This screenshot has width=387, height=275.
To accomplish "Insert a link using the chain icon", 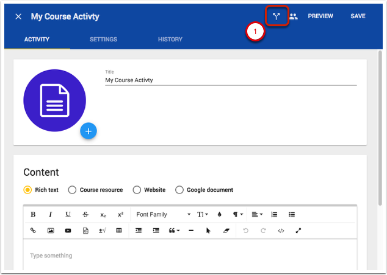I will [x=33, y=231].
